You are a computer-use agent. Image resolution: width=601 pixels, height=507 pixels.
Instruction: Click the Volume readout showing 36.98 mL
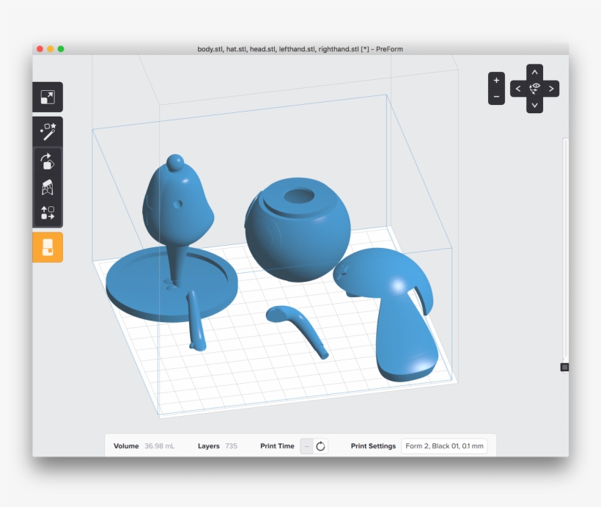(x=160, y=445)
